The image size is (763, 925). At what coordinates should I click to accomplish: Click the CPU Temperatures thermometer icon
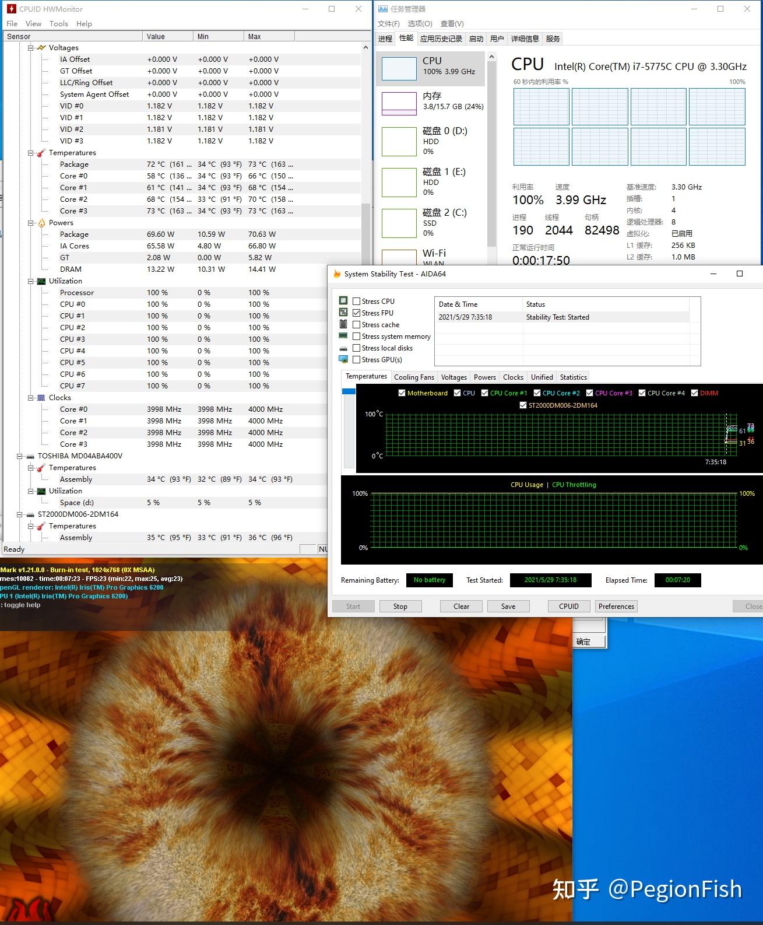(41, 153)
